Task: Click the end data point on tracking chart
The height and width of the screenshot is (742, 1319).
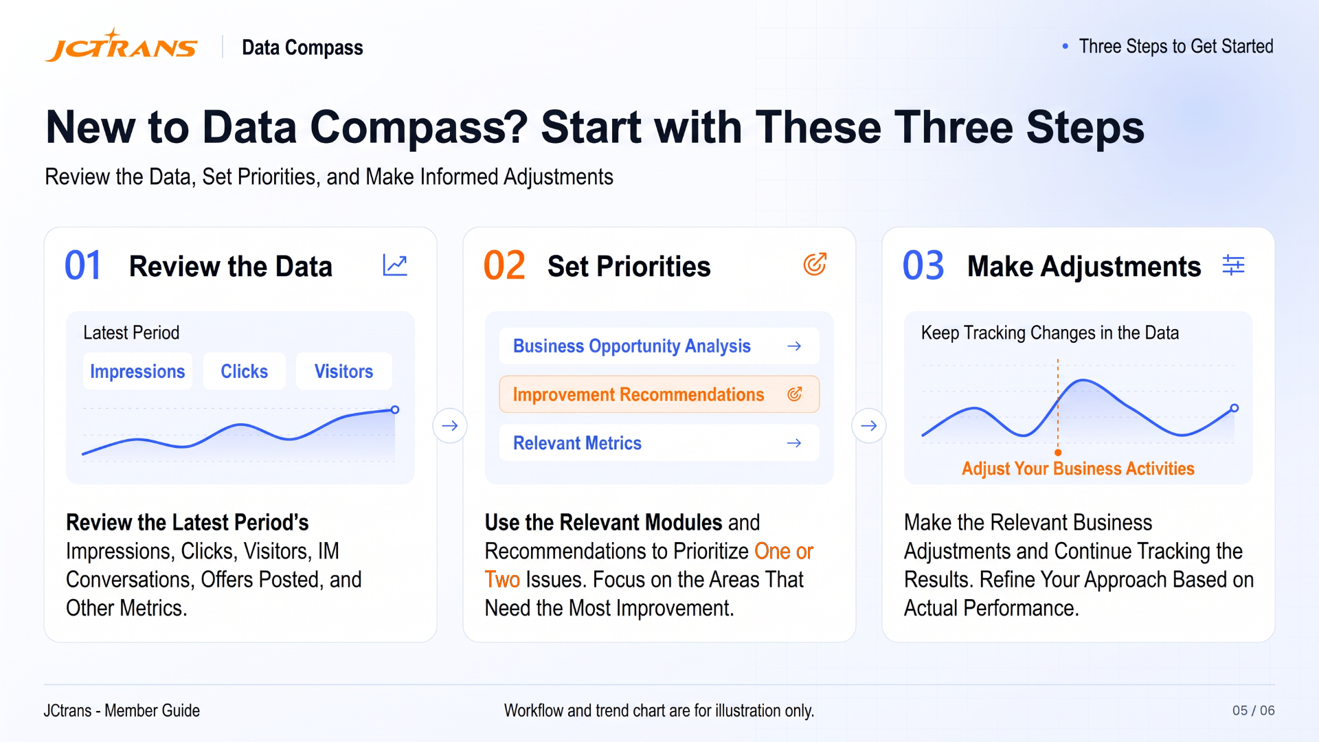Action: coord(1235,408)
